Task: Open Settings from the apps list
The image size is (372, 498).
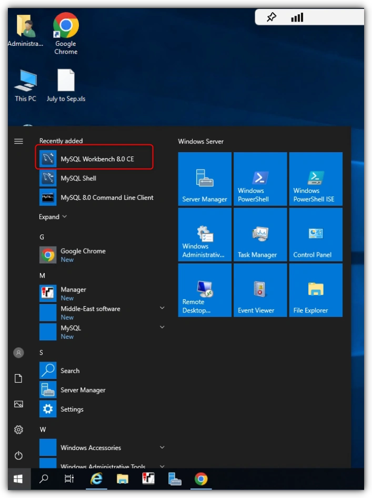Action: click(x=102, y=409)
